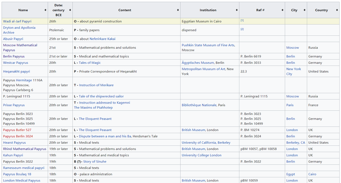The width and height of the screenshot is (341, 183).
Task: Sort by Ref # column arrows
Action: point(282,10)
